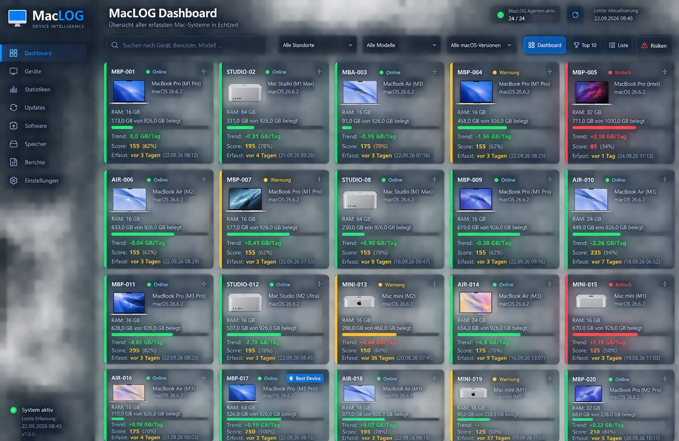Show the Risiken view
This screenshot has height=441, width=679.
click(x=654, y=45)
